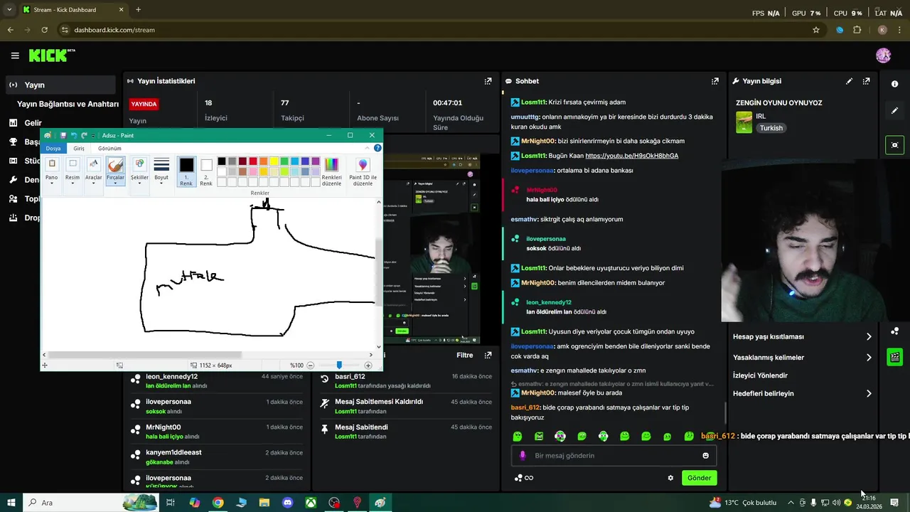This screenshot has width=910, height=512.
Task: Click the Filtre button in activity feed
Action: (465, 355)
